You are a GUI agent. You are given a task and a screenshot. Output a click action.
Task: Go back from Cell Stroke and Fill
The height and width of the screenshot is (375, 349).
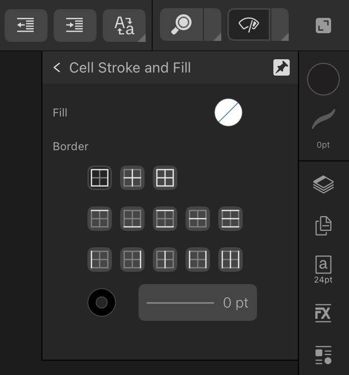(x=57, y=67)
